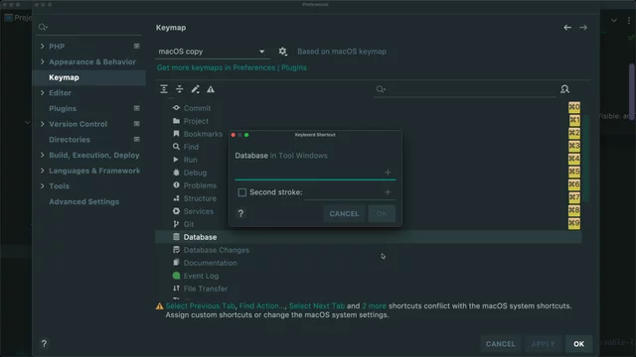Click the green Event Log icon

[x=176, y=276]
